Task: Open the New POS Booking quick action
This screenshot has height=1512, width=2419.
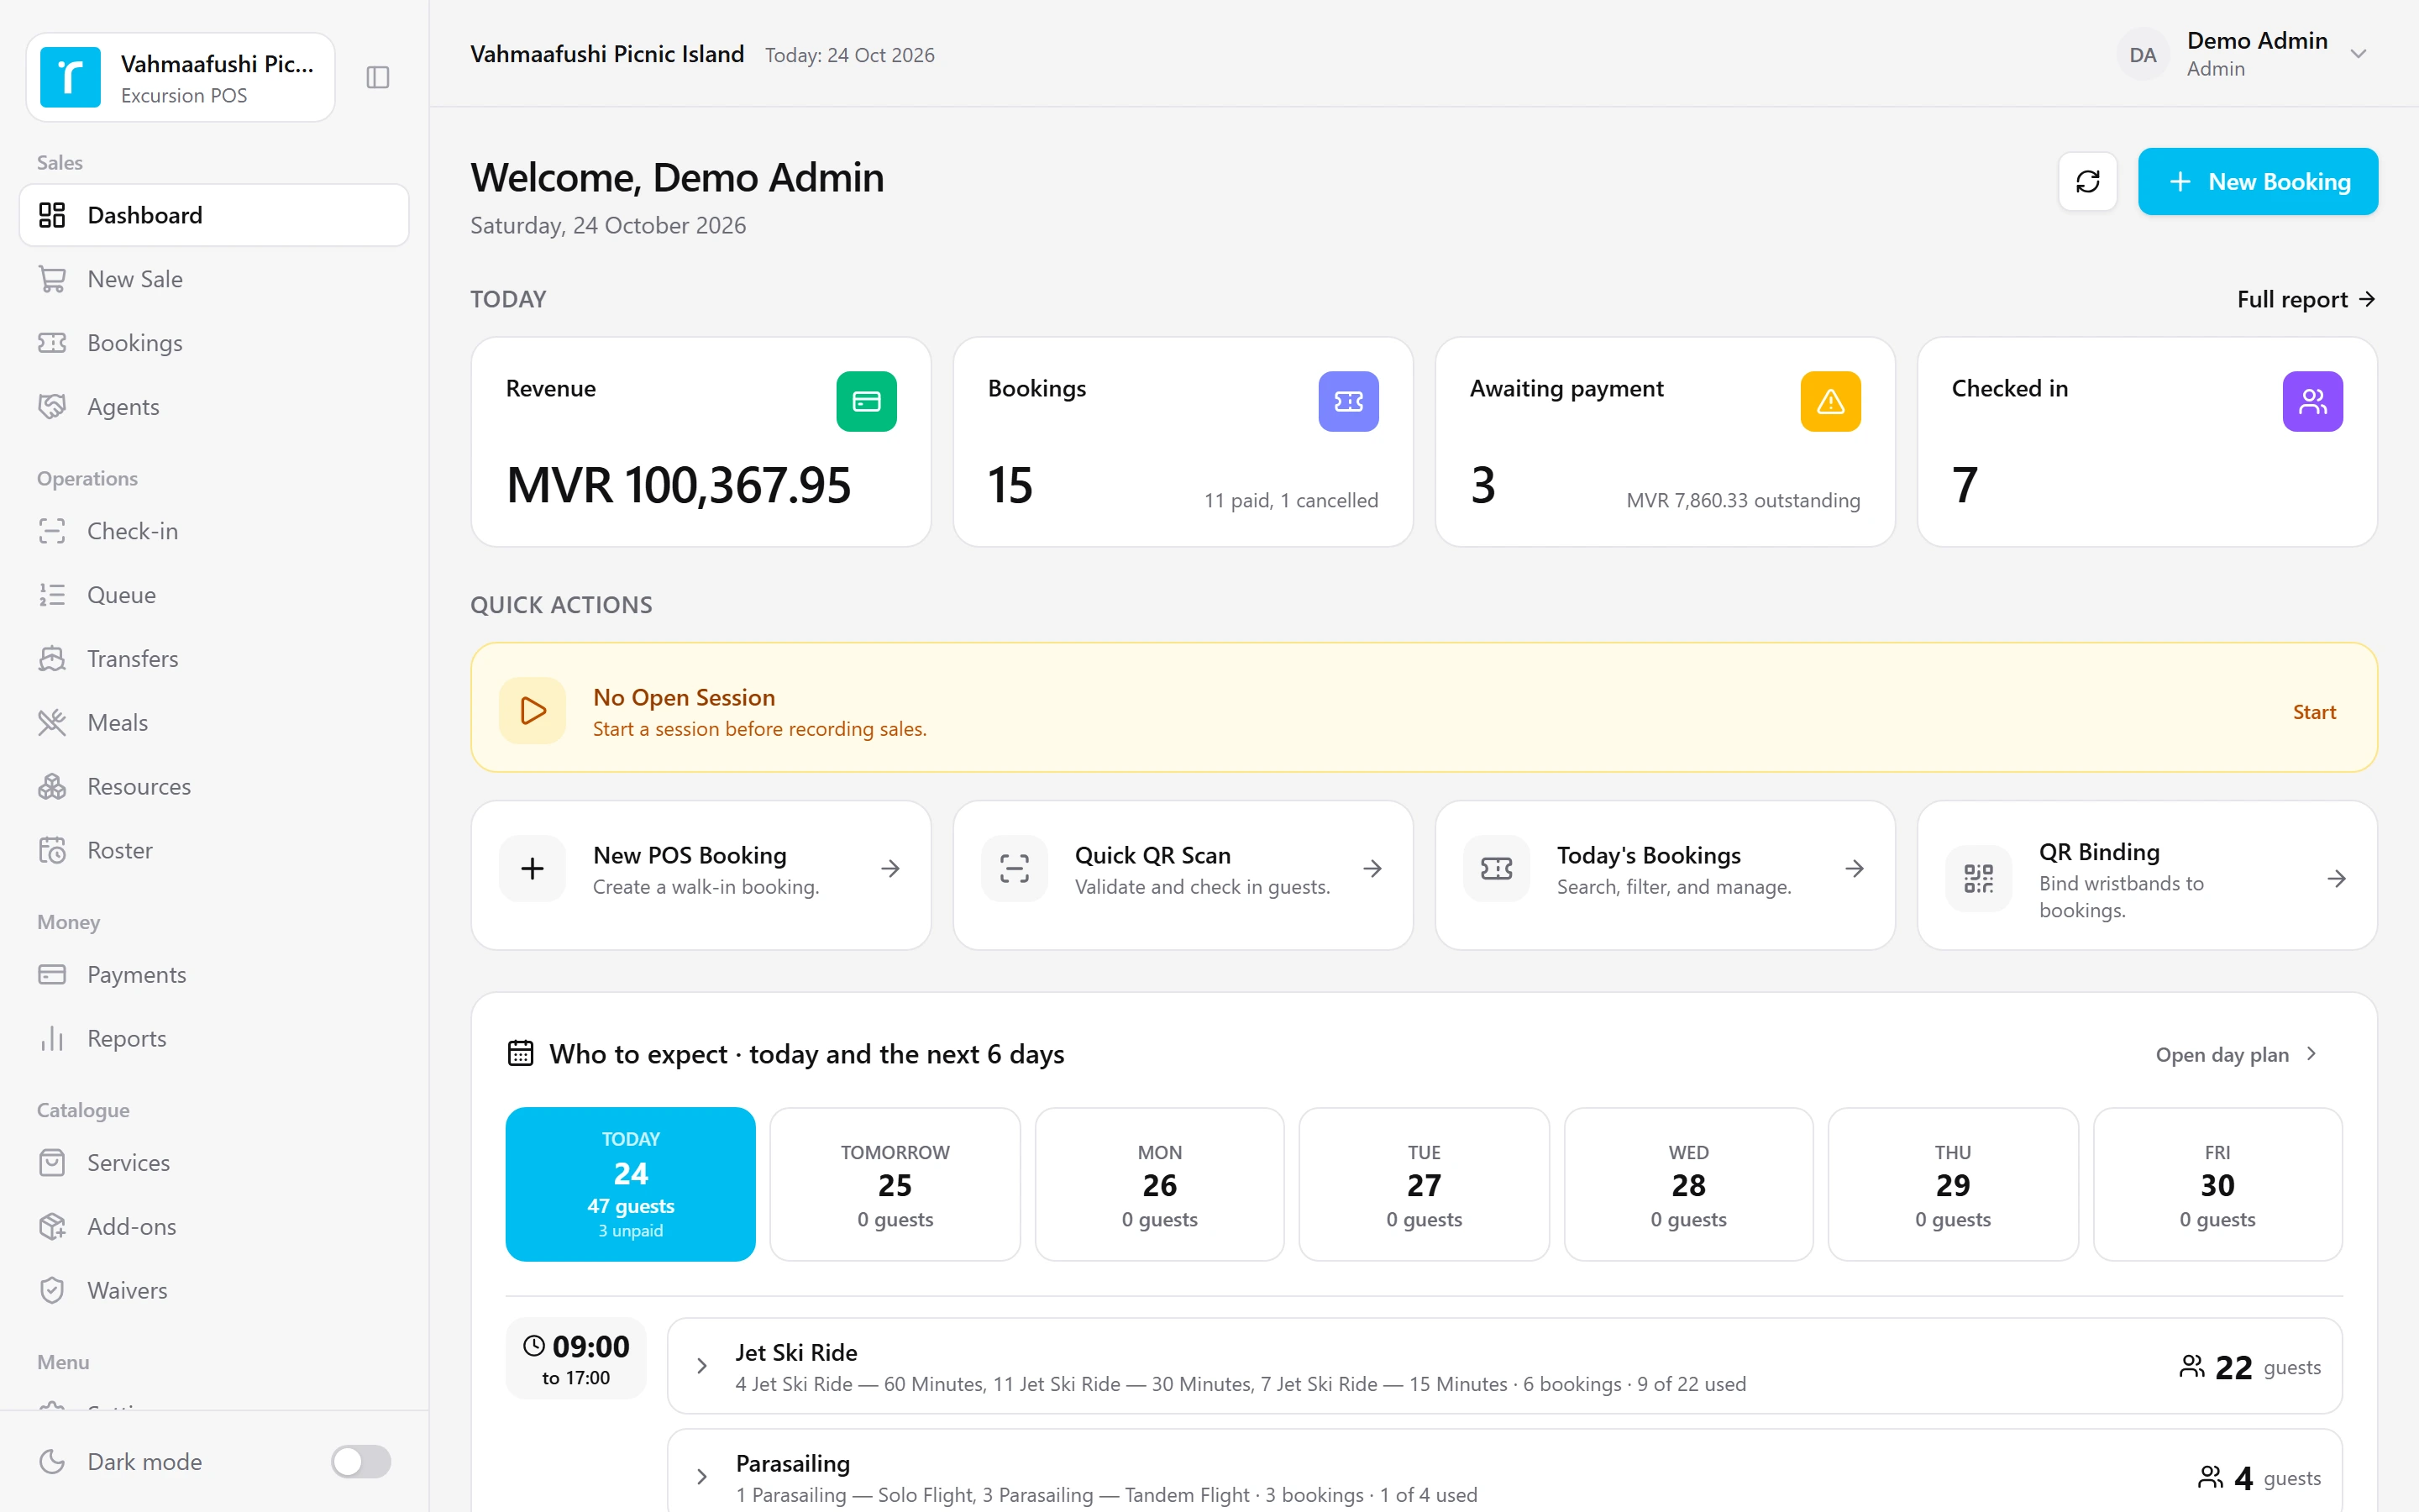Action: (701, 874)
